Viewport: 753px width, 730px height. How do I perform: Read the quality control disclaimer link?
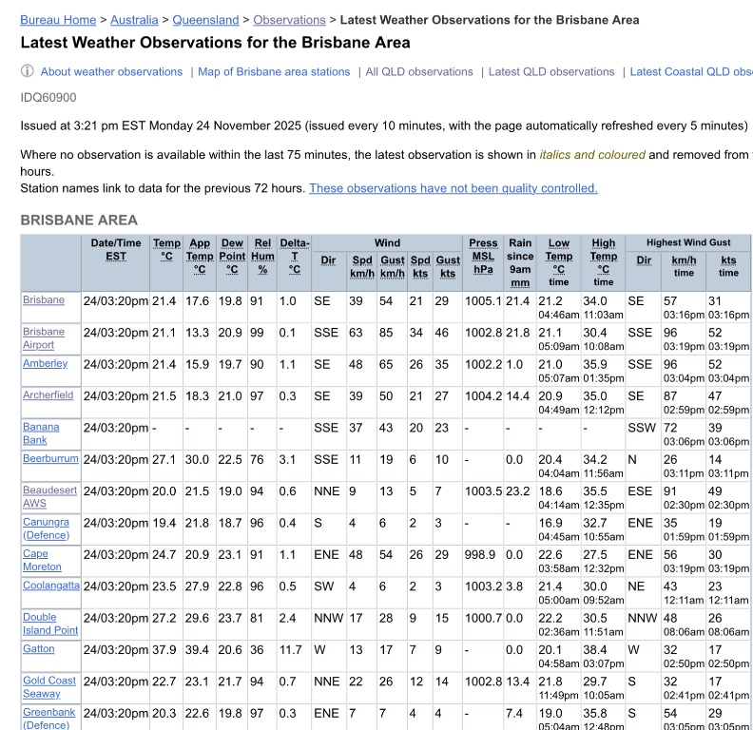pos(454,188)
